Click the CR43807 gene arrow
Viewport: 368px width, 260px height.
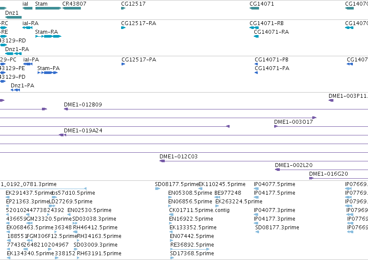[72, 8]
